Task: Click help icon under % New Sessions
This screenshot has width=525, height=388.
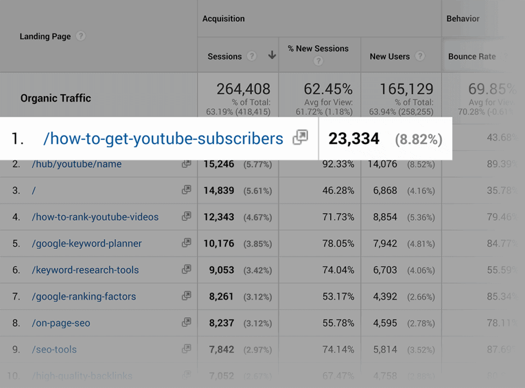Action: click(x=318, y=61)
